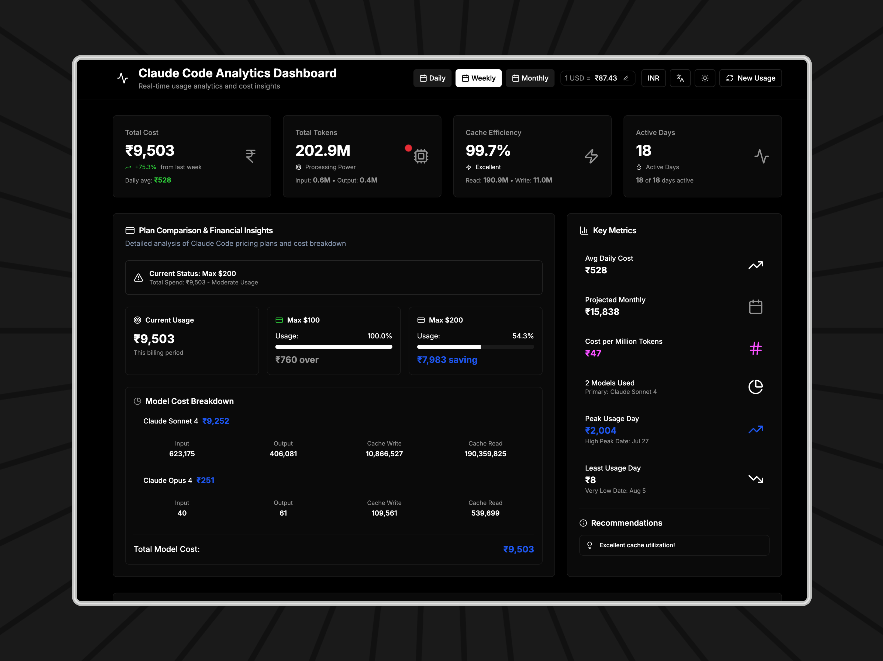This screenshot has height=661, width=883.
Task: Click the Cache Read value 190,359,825
Action: [x=485, y=454]
